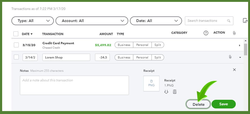Click the search magnifier icon
Image resolution: width=250 pixels, height=114 pixels.
pos(229,21)
